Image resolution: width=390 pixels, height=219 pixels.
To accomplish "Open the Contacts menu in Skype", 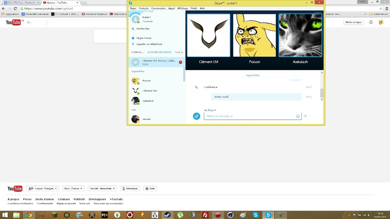I will (144, 8).
